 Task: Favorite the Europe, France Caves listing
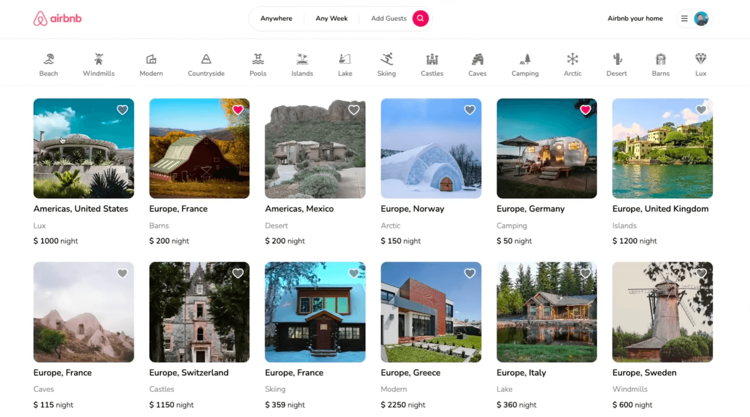click(122, 273)
